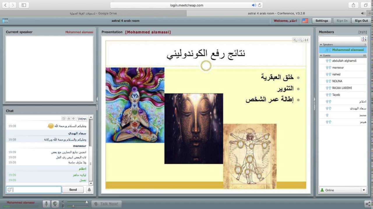Select speaker Mohammed alamassi in the members list

point(343,50)
